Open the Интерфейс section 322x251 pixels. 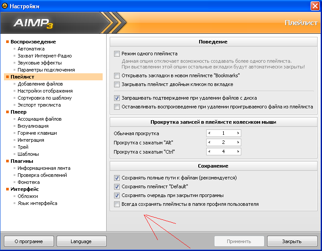(x=25, y=189)
